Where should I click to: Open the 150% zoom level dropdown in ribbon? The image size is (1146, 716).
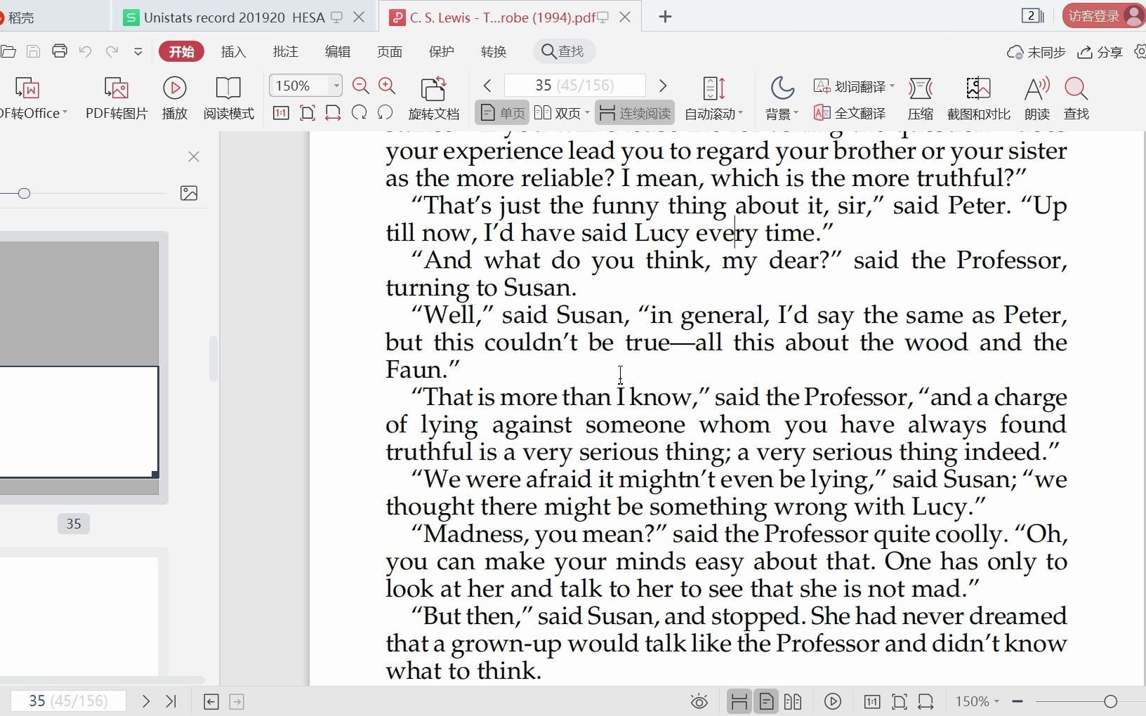click(x=336, y=86)
